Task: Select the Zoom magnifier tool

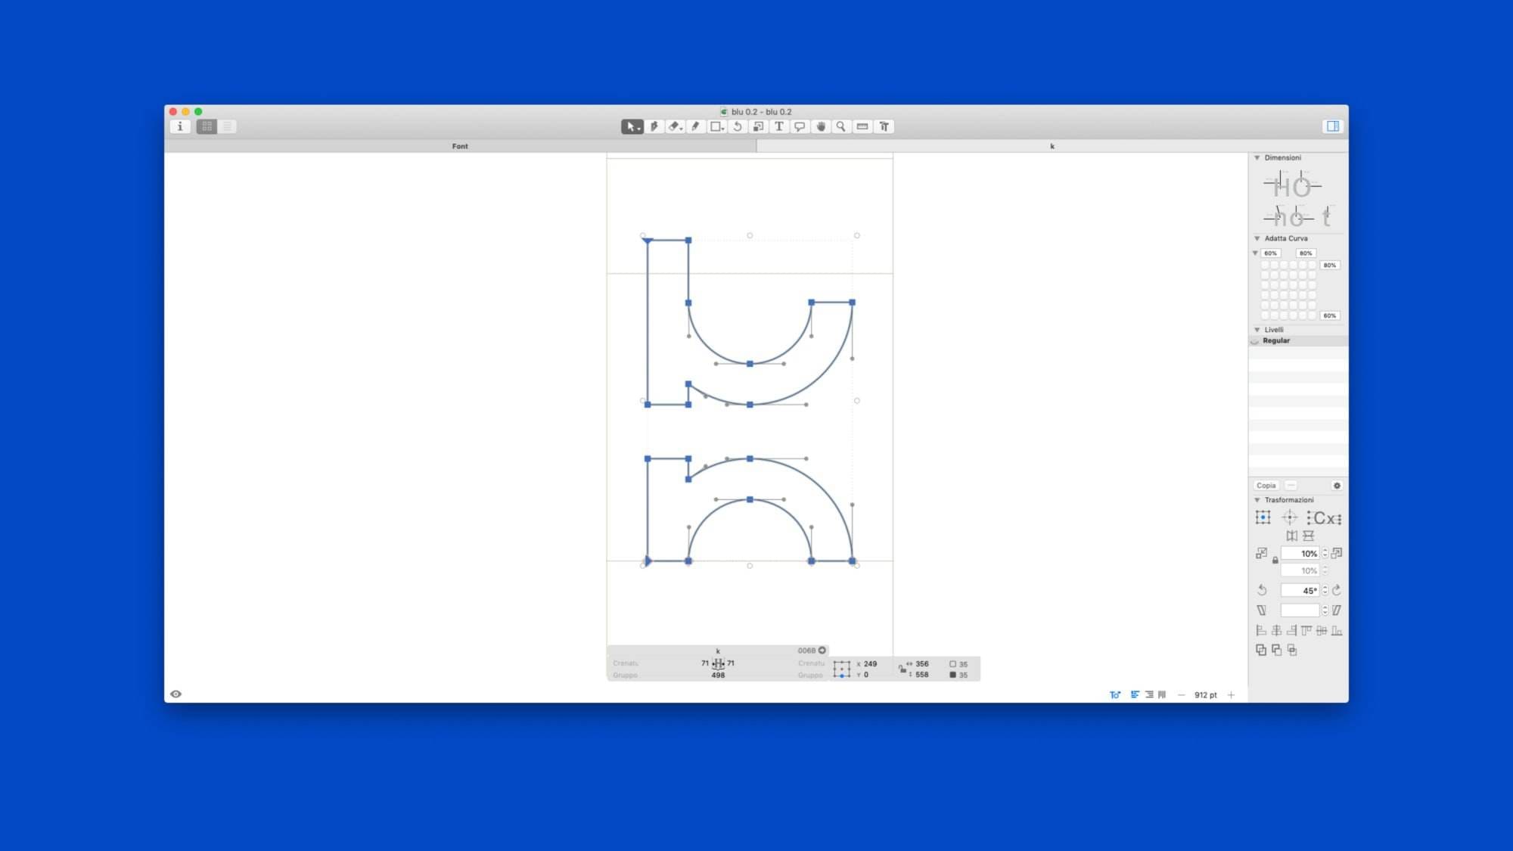Action: [840, 127]
